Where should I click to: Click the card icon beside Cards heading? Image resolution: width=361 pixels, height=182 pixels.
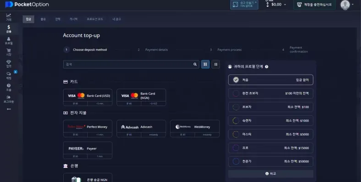point(66,82)
